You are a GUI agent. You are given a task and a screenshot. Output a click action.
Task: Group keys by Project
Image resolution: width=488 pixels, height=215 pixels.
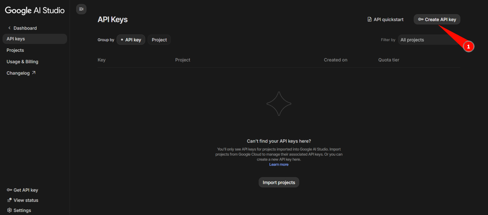click(159, 40)
